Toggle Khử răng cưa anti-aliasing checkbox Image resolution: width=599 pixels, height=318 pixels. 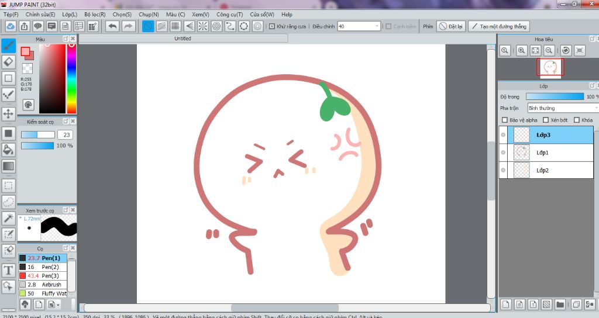[271, 26]
